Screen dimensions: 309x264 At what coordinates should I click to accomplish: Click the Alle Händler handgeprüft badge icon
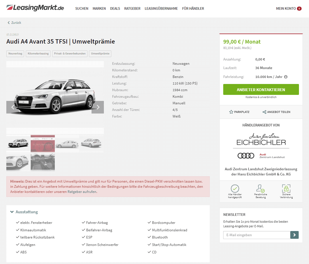pos(235,188)
